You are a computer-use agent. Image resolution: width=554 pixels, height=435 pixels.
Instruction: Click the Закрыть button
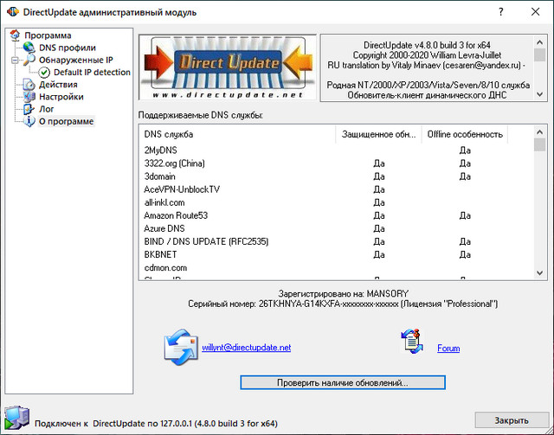(x=512, y=420)
